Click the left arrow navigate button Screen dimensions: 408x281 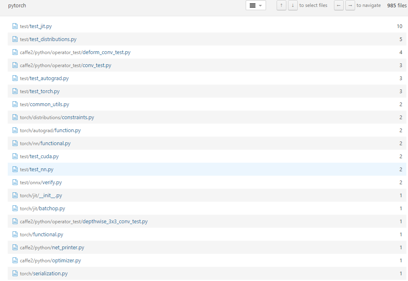[x=338, y=5]
